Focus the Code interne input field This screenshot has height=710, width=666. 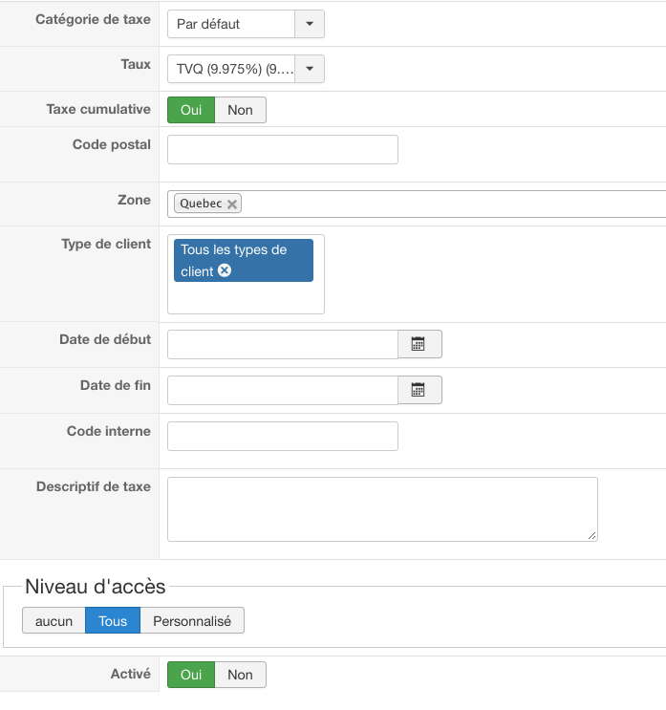point(282,436)
